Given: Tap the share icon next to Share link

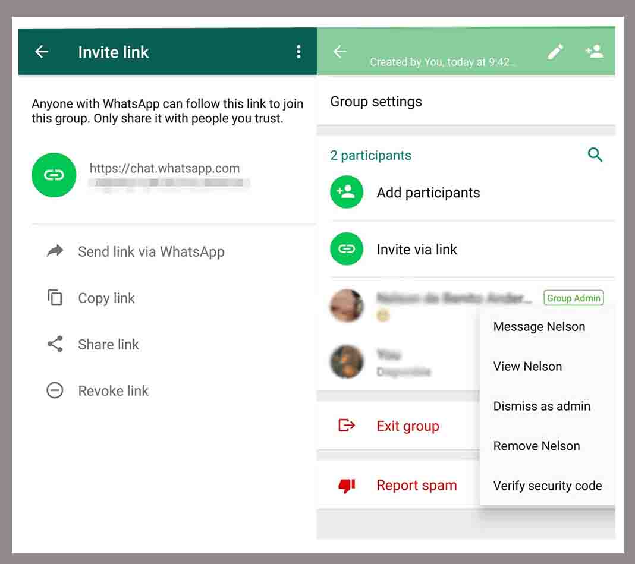Looking at the screenshot, I should tap(55, 344).
